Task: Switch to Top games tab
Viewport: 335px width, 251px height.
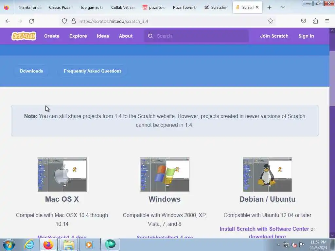Action: [92, 8]
